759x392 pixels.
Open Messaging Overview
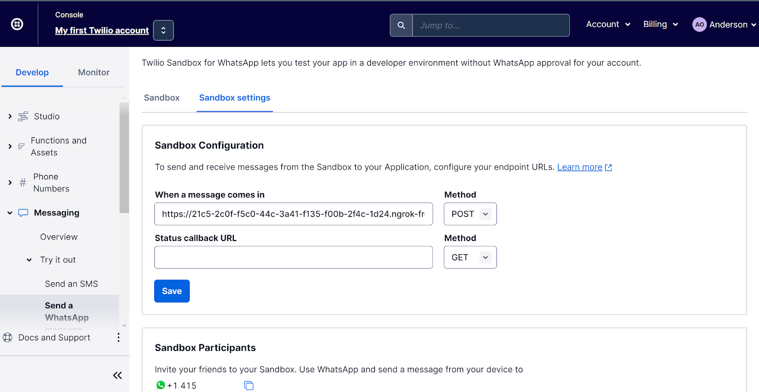59,237
